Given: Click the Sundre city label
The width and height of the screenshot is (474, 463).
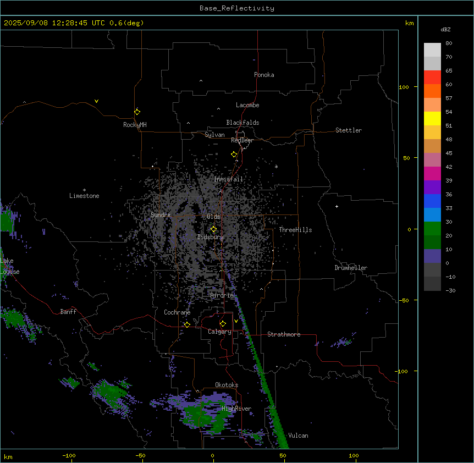Looking at the screenshot, I should (x=161, y=215).
